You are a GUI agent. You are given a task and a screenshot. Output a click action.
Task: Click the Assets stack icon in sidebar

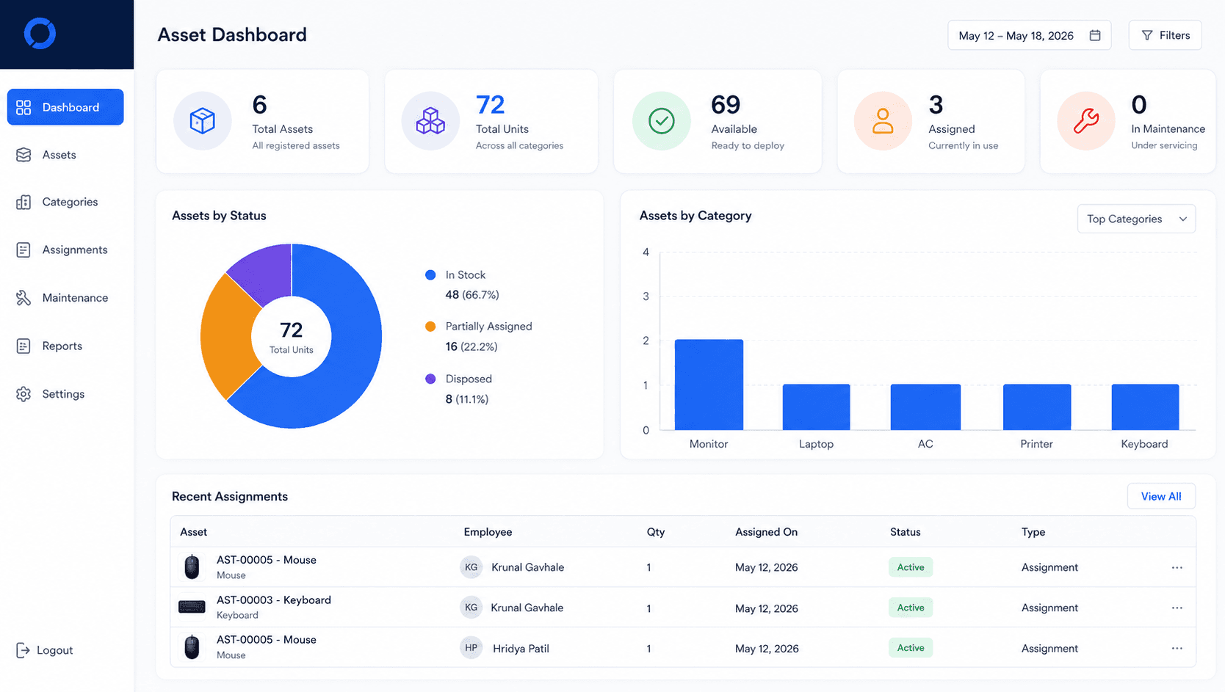click(24, 155)
